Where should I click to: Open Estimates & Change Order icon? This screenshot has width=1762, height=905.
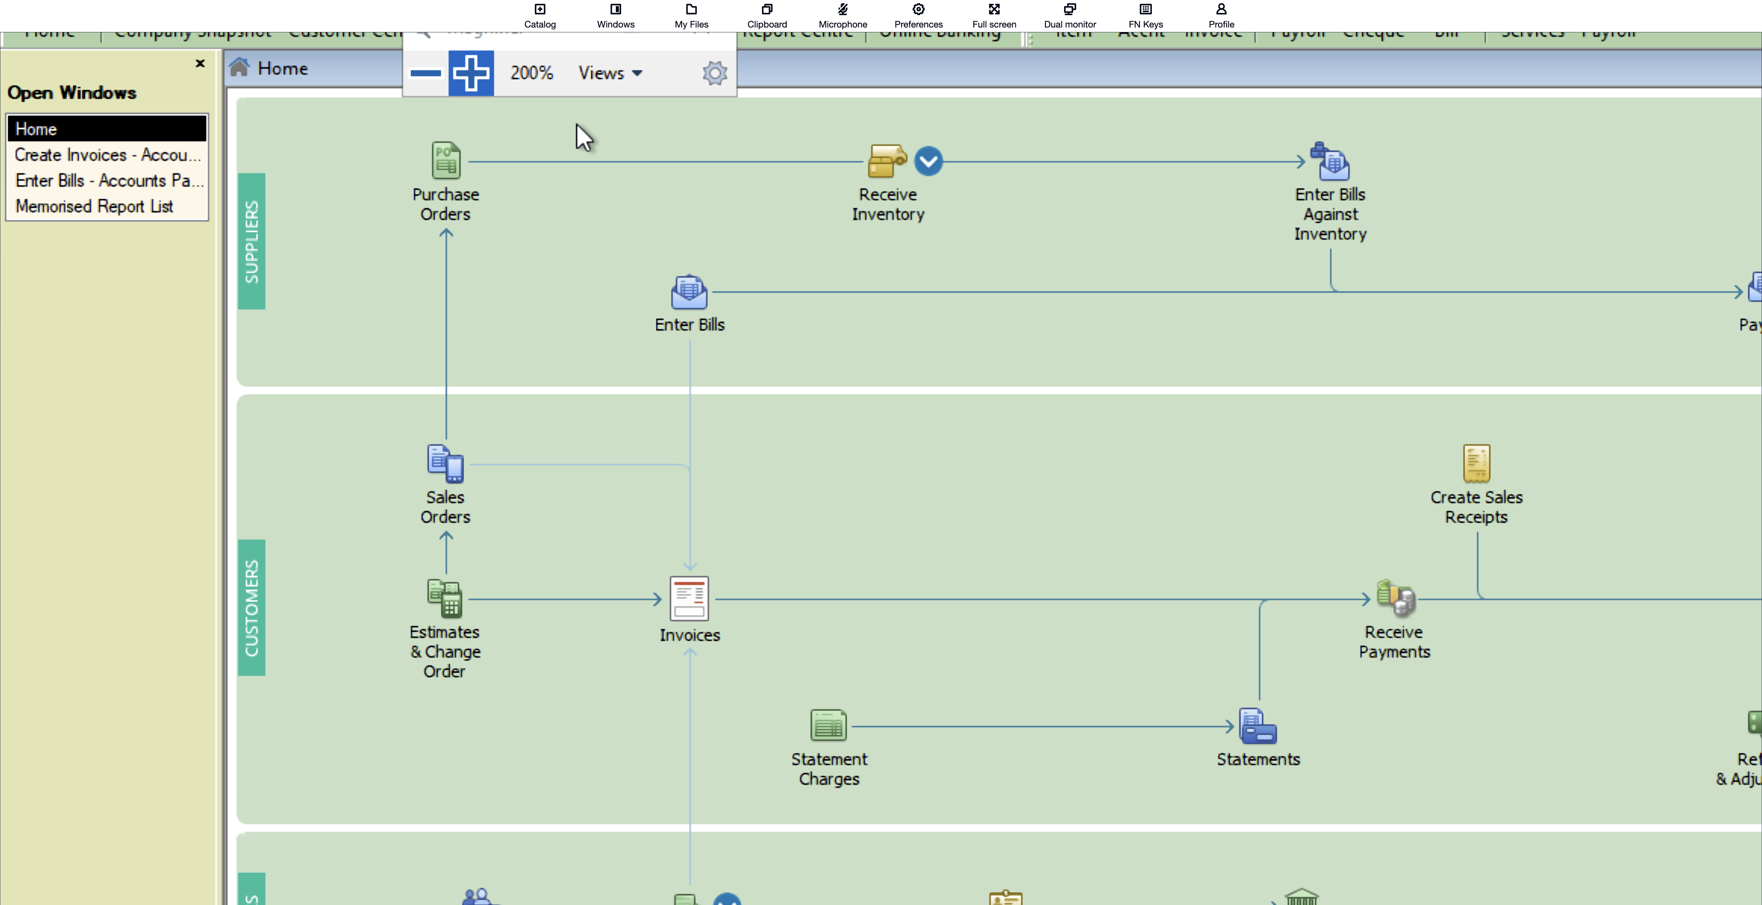click(445, 598)
